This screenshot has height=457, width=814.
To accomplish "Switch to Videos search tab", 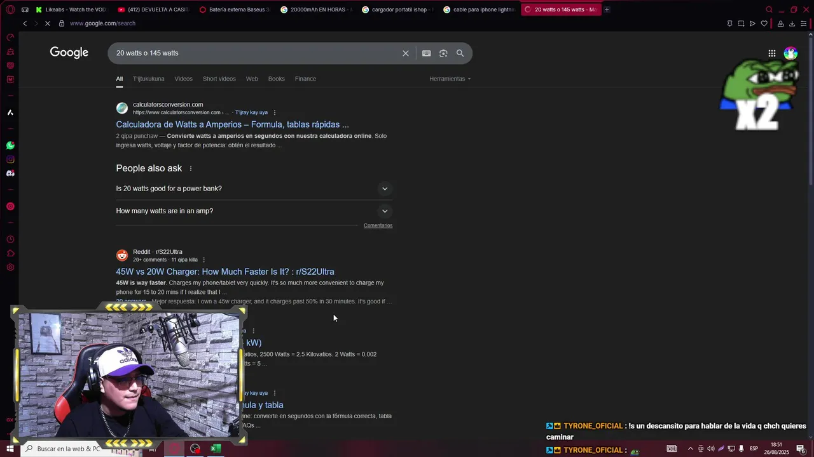I will coord(183,79).
